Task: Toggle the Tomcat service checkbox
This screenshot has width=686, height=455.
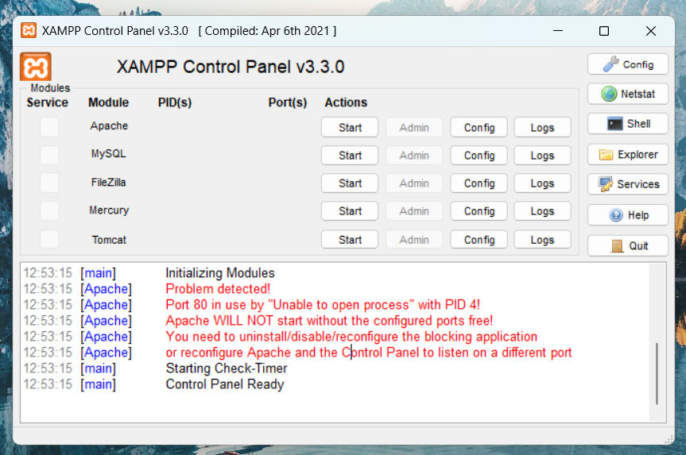Action: coord(49,239)
